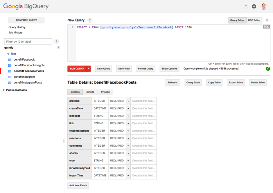Click the help icon beside the filter field
The width and height of the screenshot is (273, 193).
pos(56,41)
